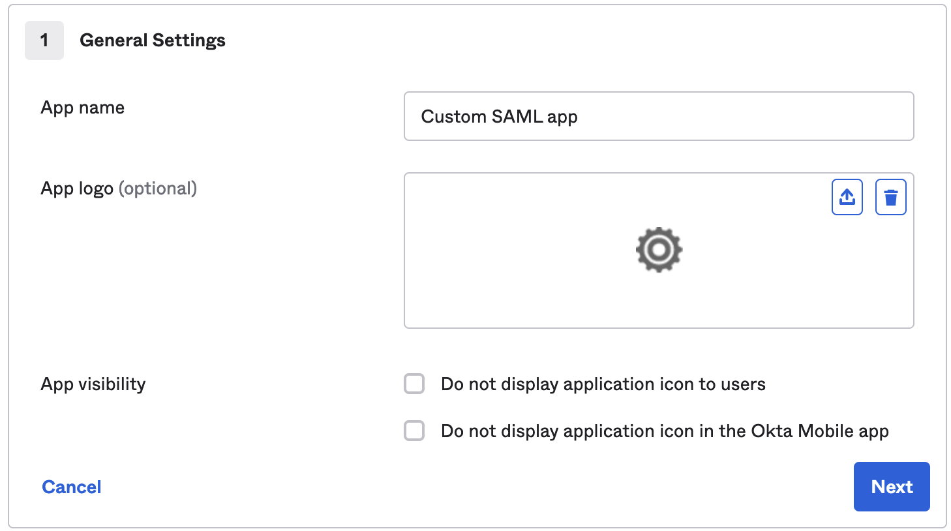Click the App visibility label
The height and width of the screenshot is (531, 951).
pyautogui.click(x=93, y=384)
